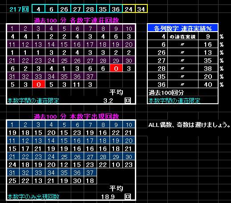
Task: Select the purple header cell 10
Action: tap(129, 28)
